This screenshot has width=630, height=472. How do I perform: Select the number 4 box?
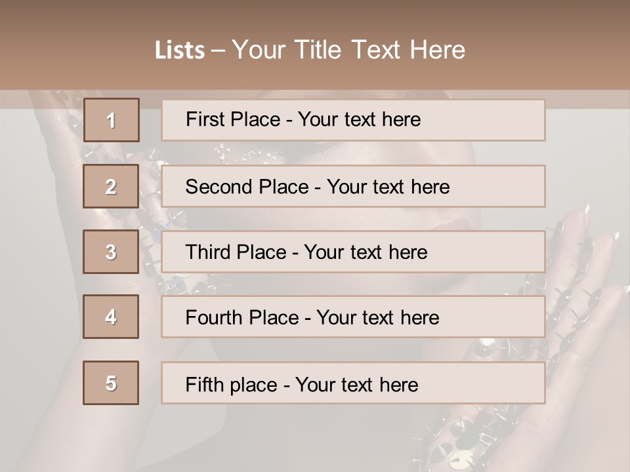tap(112, 317)
